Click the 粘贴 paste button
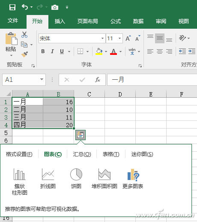This screenshot has height=222, width=197. 11,45
